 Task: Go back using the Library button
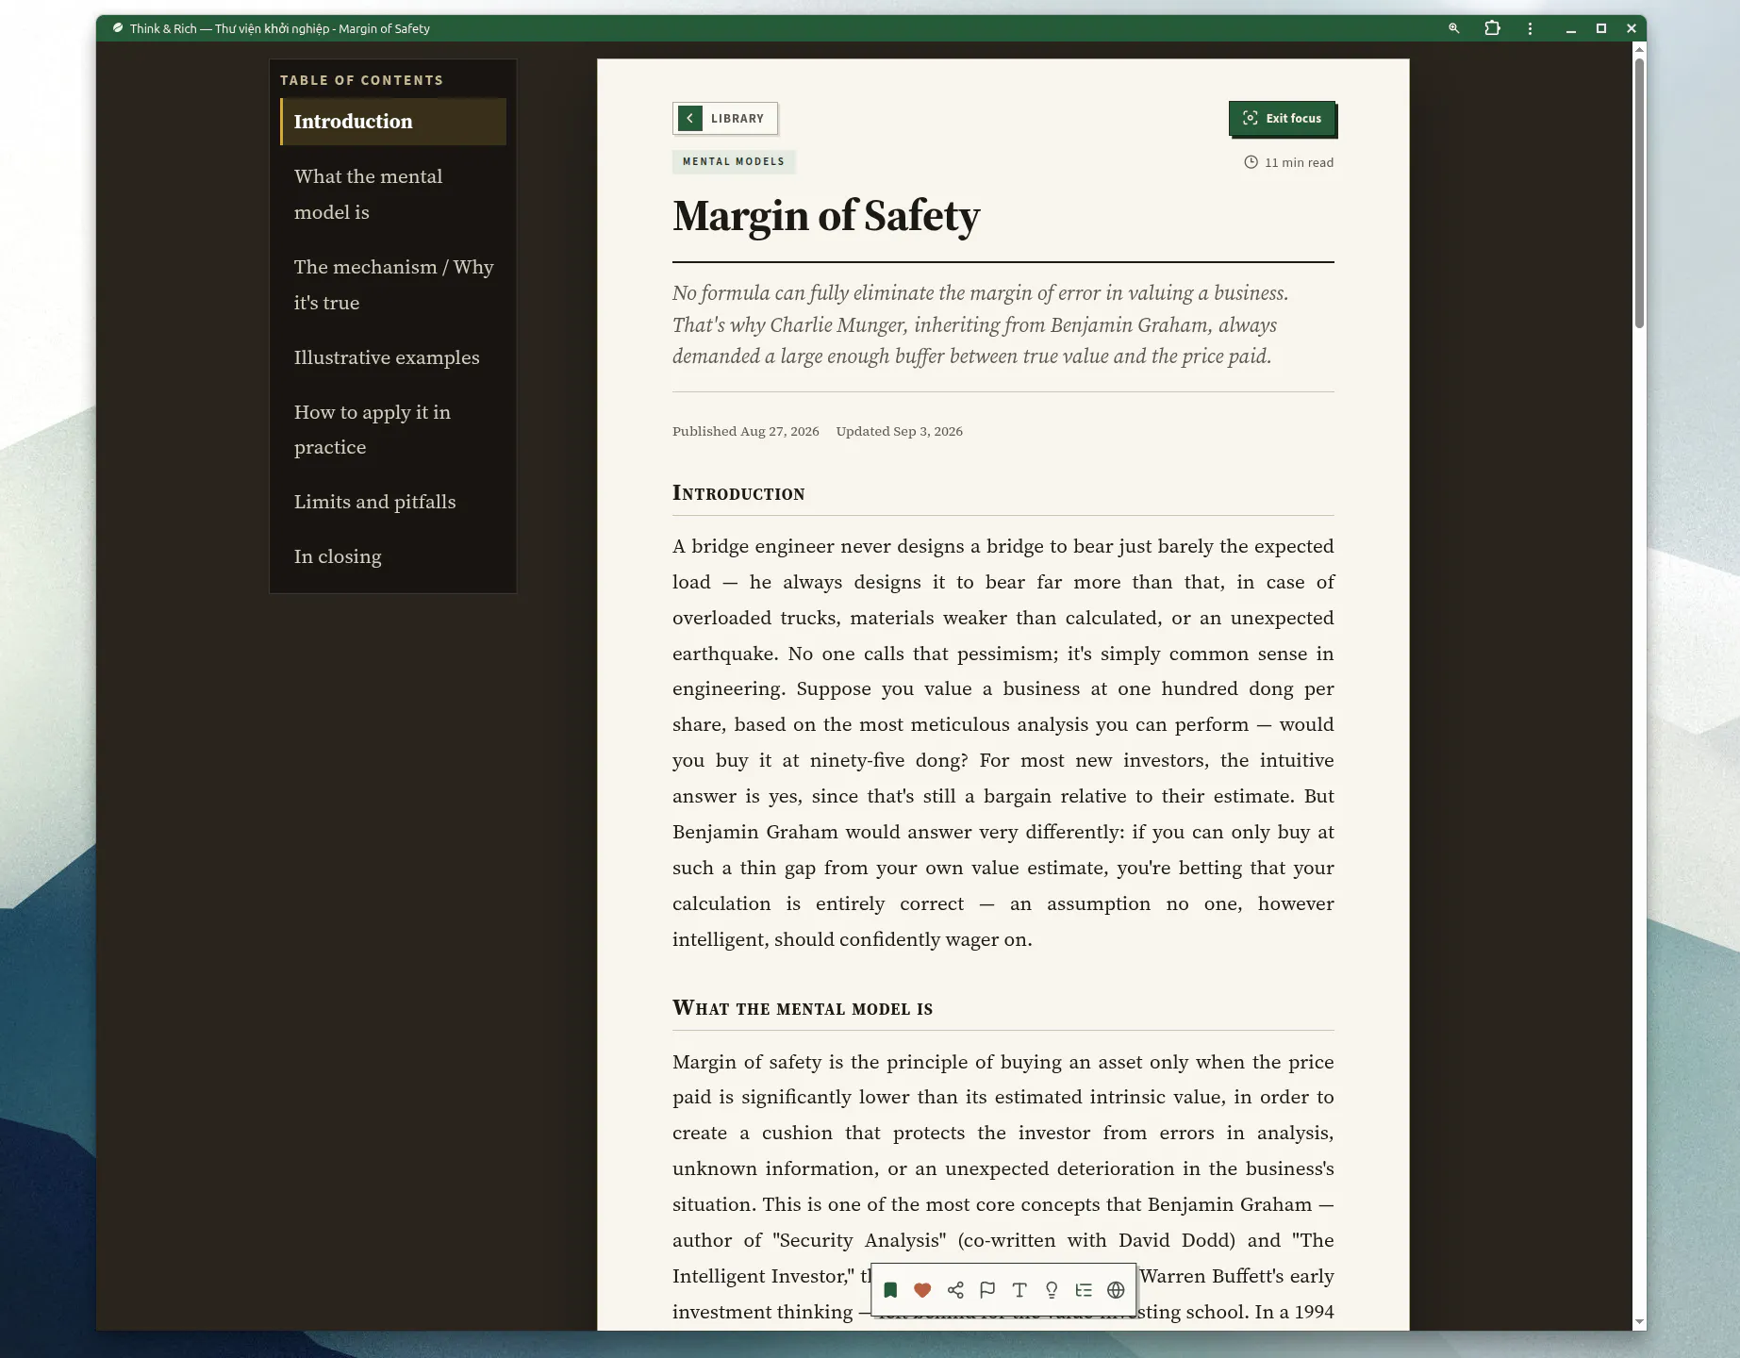[724, 118]
